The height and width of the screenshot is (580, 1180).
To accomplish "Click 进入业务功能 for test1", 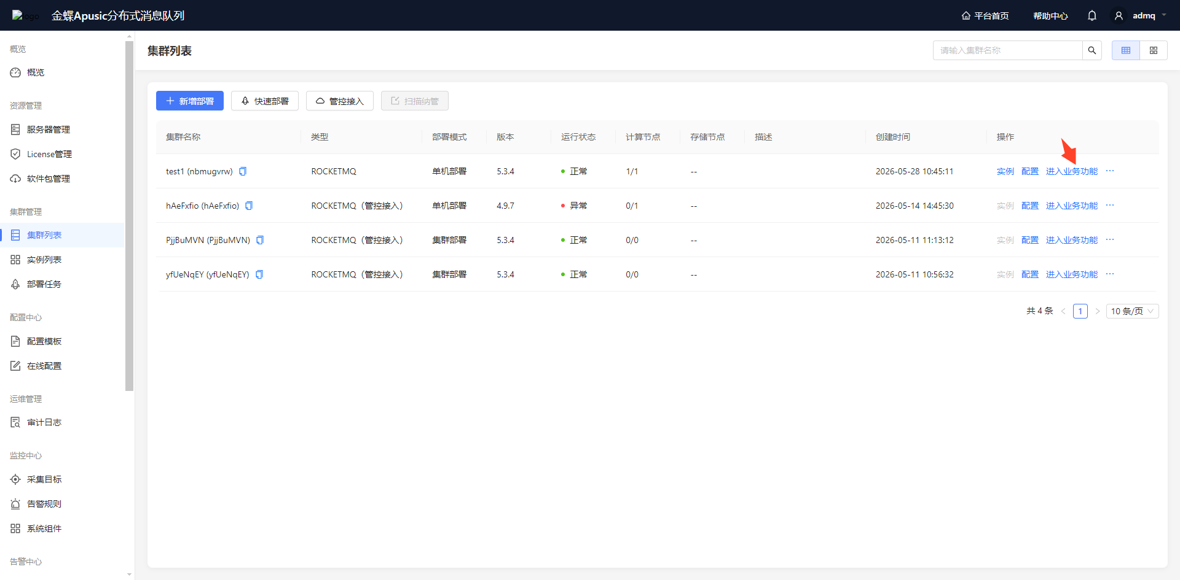I will [x=1072, y=171].
